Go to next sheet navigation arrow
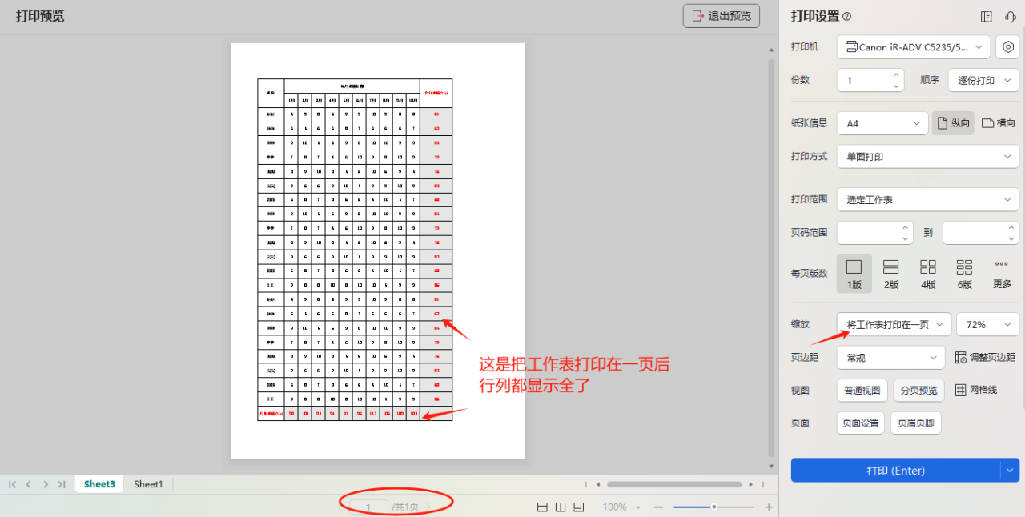 pyautogui.click(x=45, y=484)
